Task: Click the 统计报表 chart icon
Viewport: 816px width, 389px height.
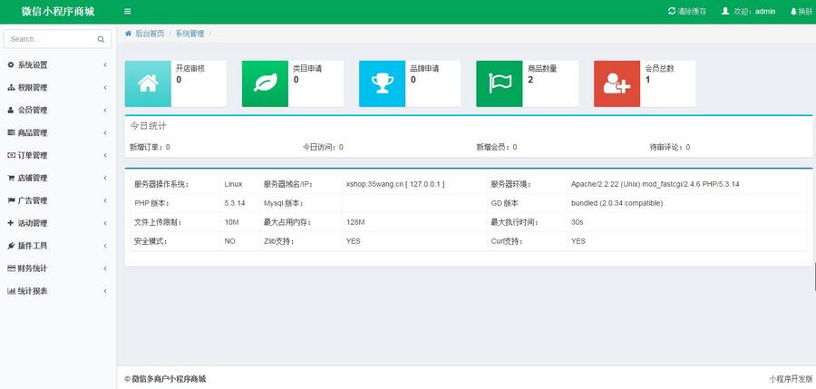Action: (x=11, y=290)
